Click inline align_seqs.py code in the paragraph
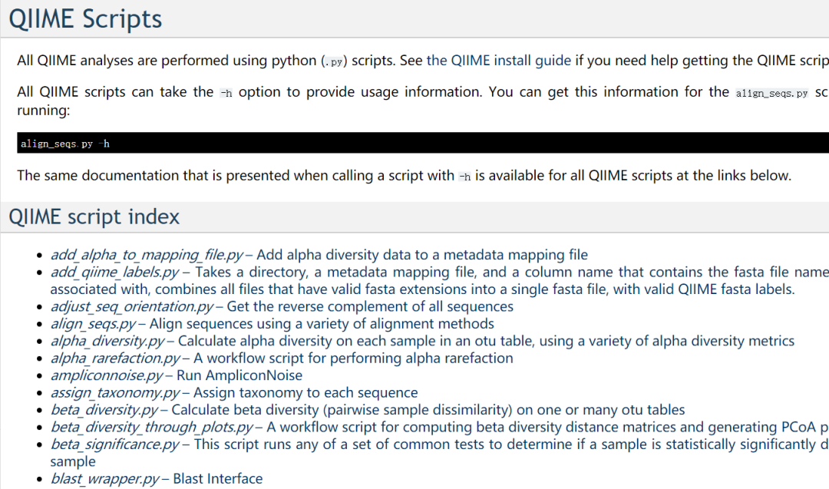 [x=771, y=93]
